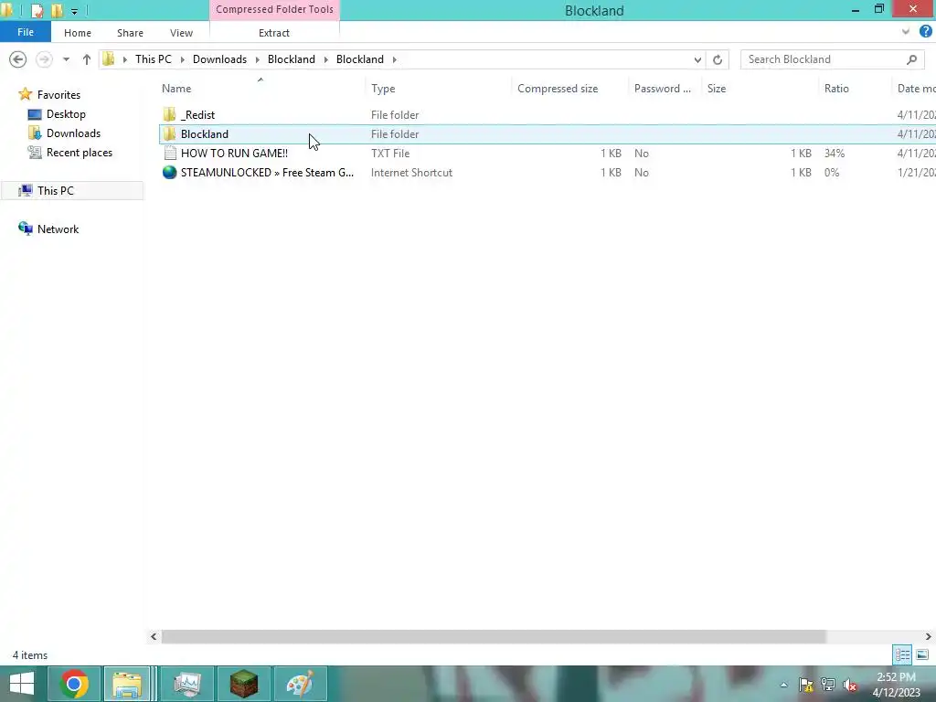Expand the ribbon with the chevron
The image size is (936, 702).
click(906, 32)
